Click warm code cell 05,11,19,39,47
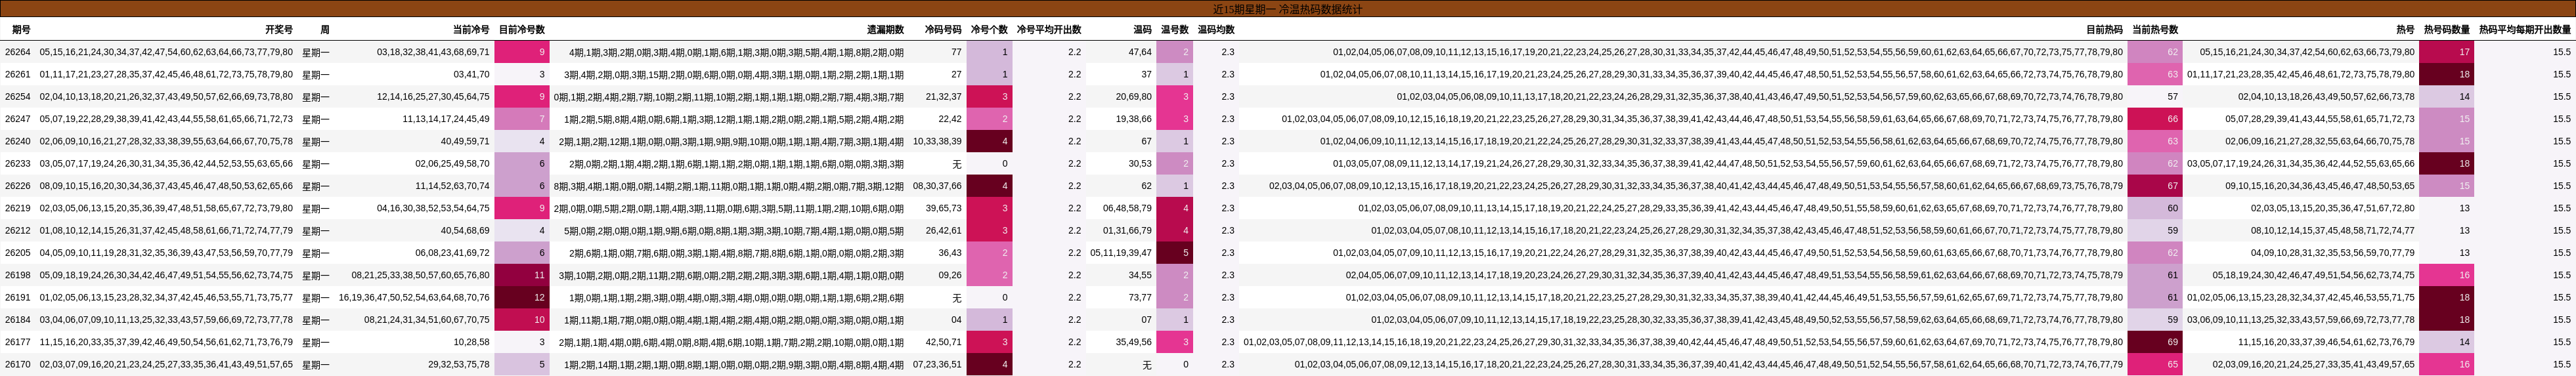Image resolution: width=2576 pixels, height=376 pixels. coord(1121,253)
